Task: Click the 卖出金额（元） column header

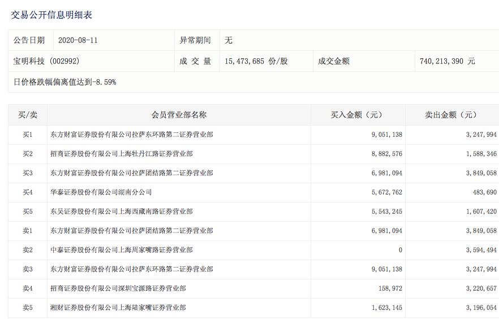Action: (x=452, y=115)
